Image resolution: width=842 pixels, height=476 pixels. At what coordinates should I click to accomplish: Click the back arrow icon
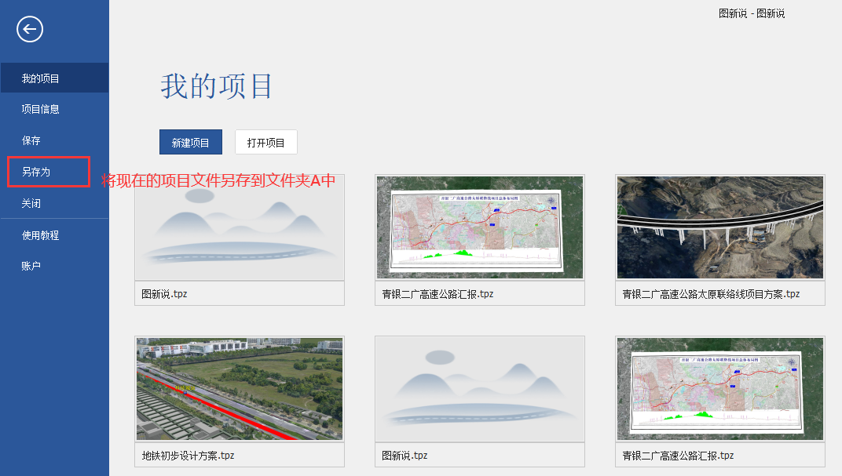point(30,30)
